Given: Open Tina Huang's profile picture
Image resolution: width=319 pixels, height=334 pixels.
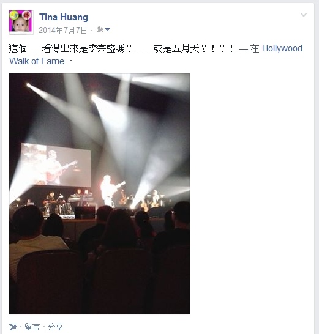Looking at the screenshot, I should tap(21, 22).
